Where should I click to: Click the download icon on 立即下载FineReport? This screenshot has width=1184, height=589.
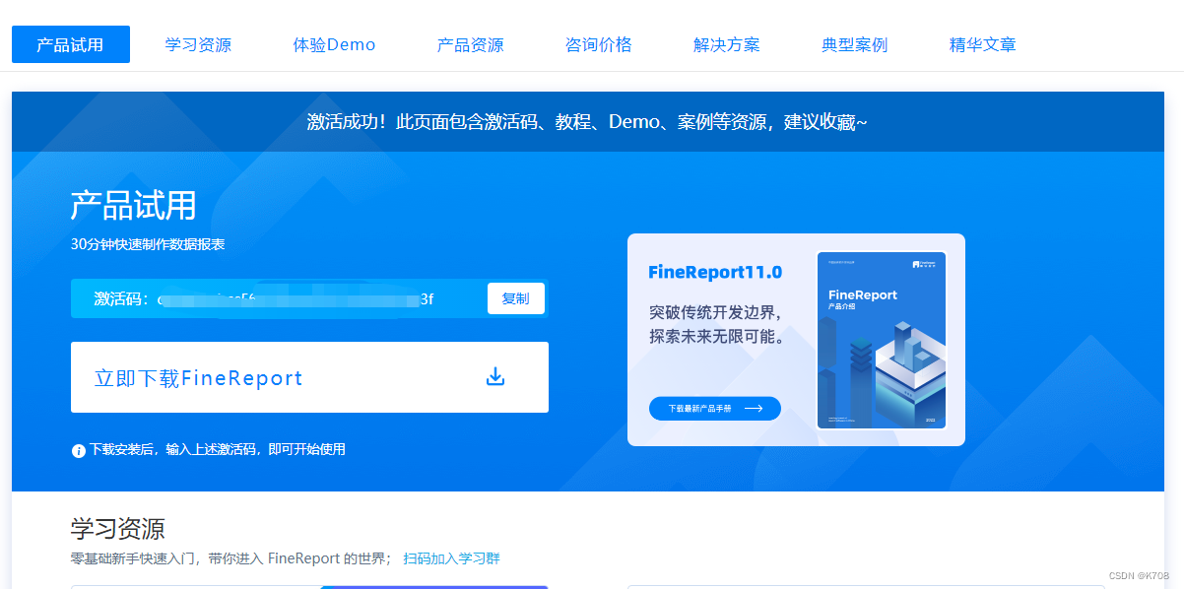pos(495,376)
